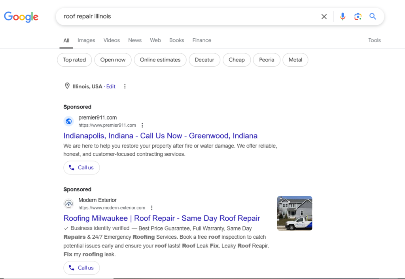Switch to the Images tab
Image resolution: width=405 pixels, height=279 pixels.
pyautogui.click(x=86, y=40)
